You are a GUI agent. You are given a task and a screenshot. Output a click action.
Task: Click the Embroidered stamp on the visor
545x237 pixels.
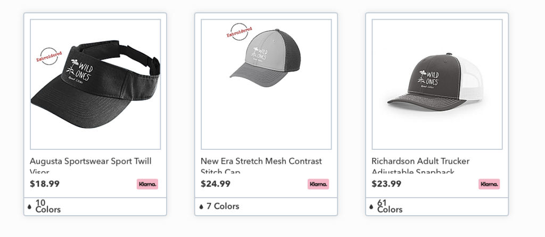tap(49, 57)
